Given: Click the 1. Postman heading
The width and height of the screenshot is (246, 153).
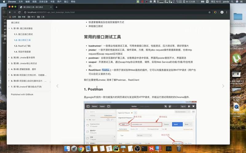Looking at the screenshot, I should (x=93, y=89).
